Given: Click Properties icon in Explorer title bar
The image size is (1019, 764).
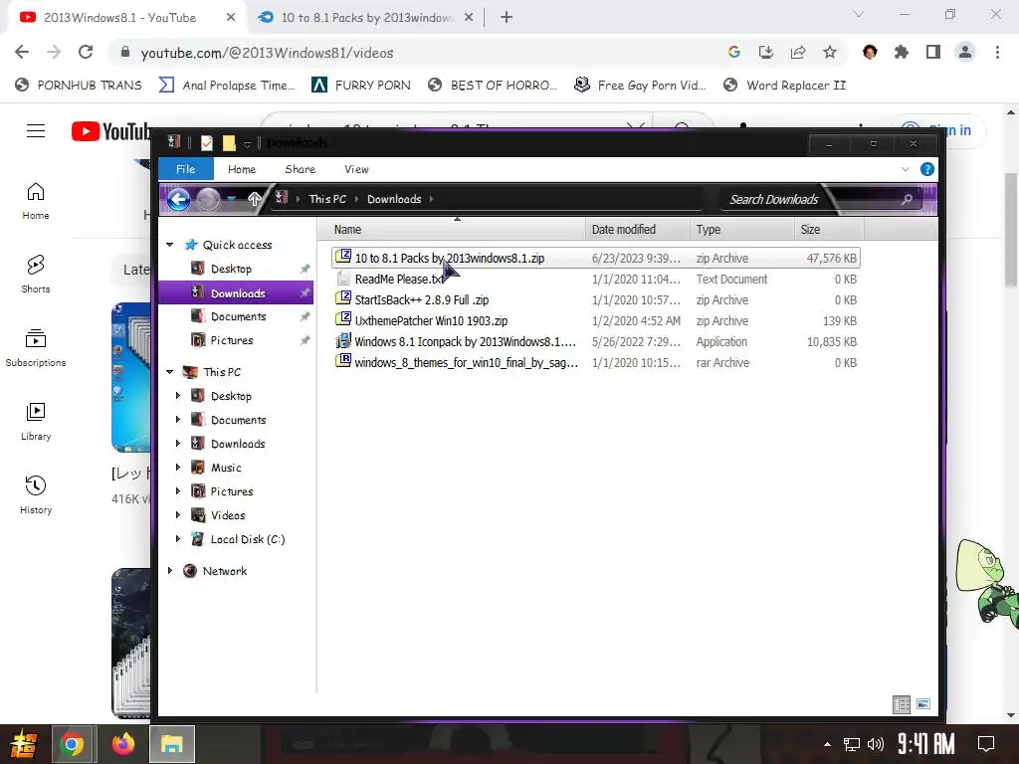Looking at the screenshot, I should pyautogui.click(x=207, y=143).
